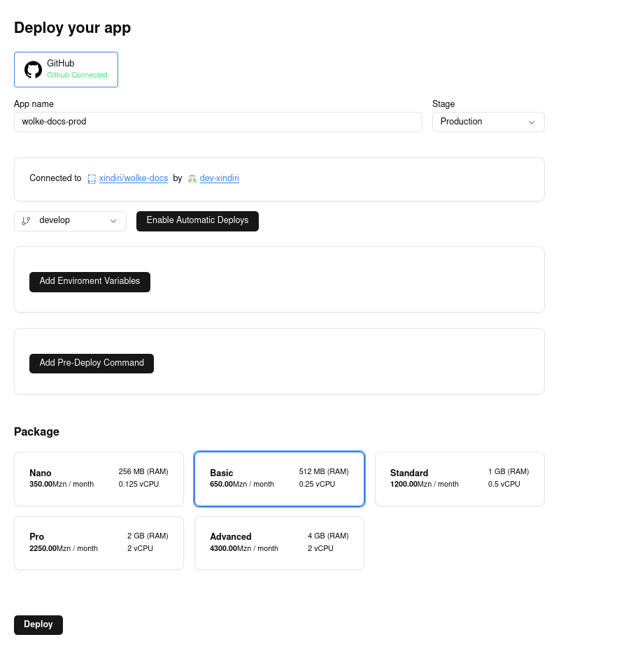Click the repository icon beside xindiri/wolke-docs
The image size is (626, 658).
(x=92, y=179)
